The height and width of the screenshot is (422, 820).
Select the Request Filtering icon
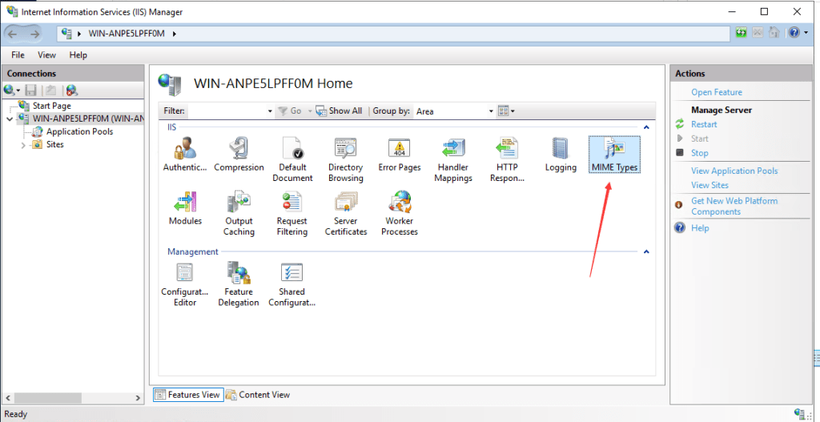[291, 213]
